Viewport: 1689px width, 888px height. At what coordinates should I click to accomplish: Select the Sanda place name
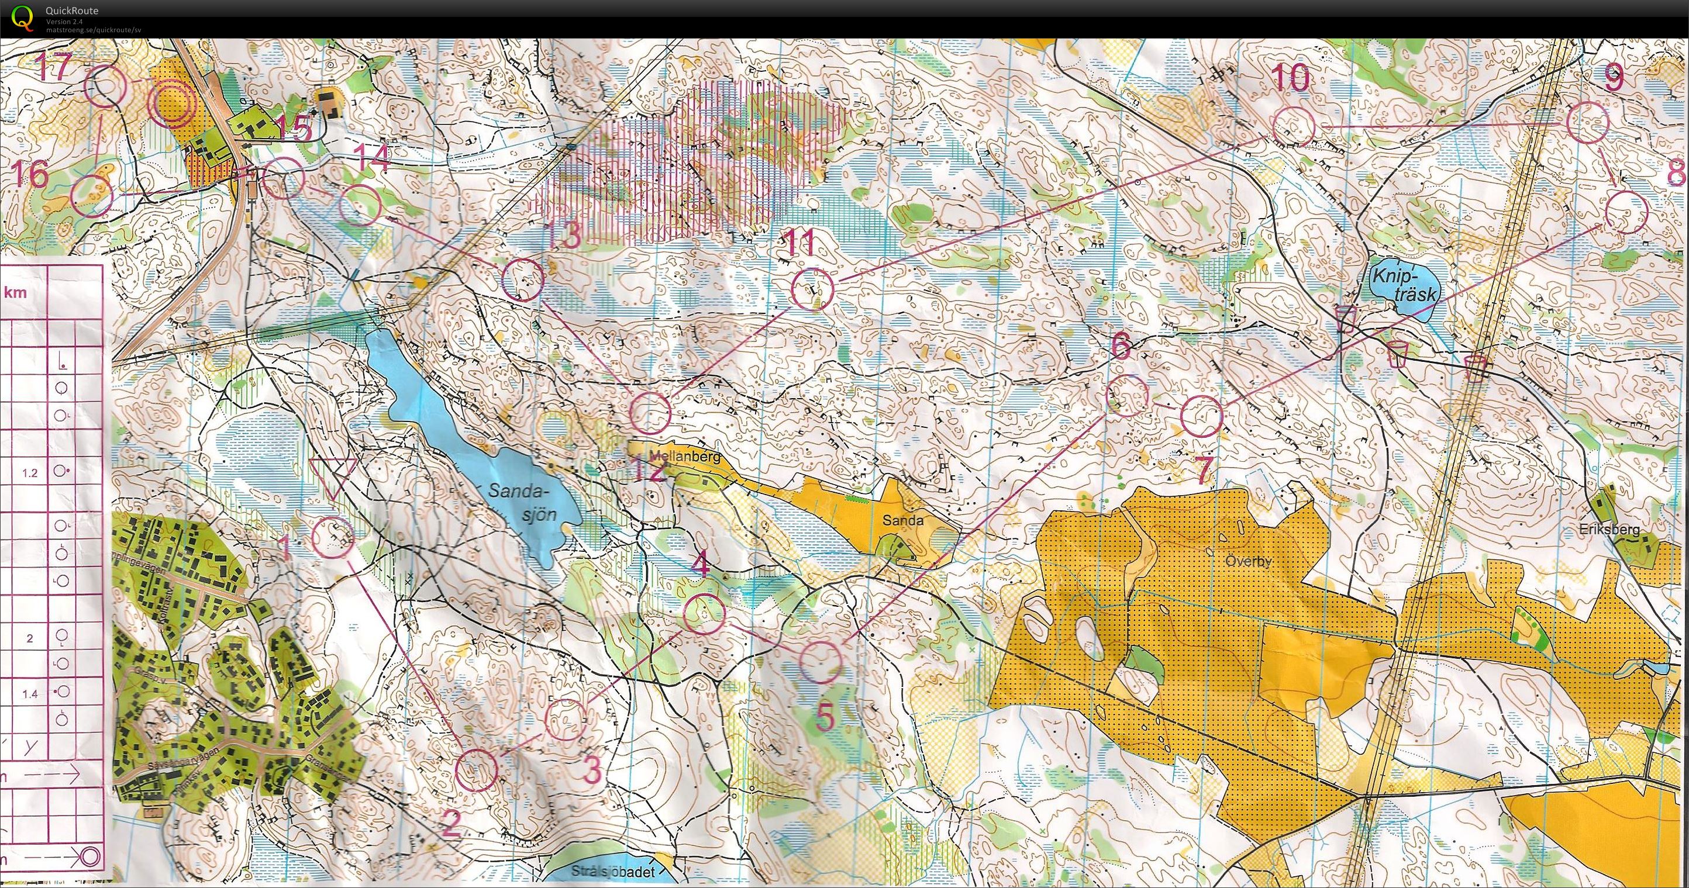(x=903, y=521)
